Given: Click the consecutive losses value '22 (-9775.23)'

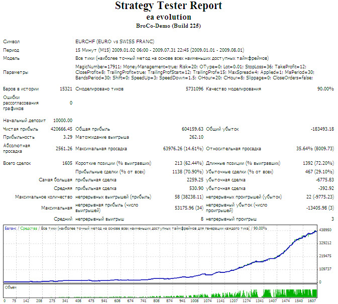Looking at the screenshot, I should [x=320, y=197].
